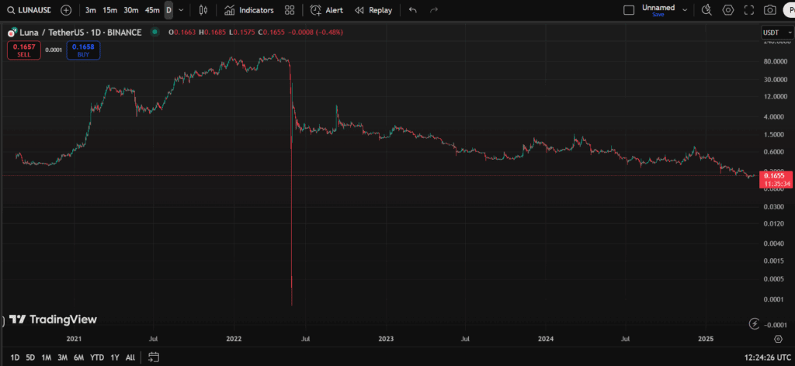Screen dimensions: 795x366
Task: Expand the time interval dropdown chevron
Action: coord(181,10)
